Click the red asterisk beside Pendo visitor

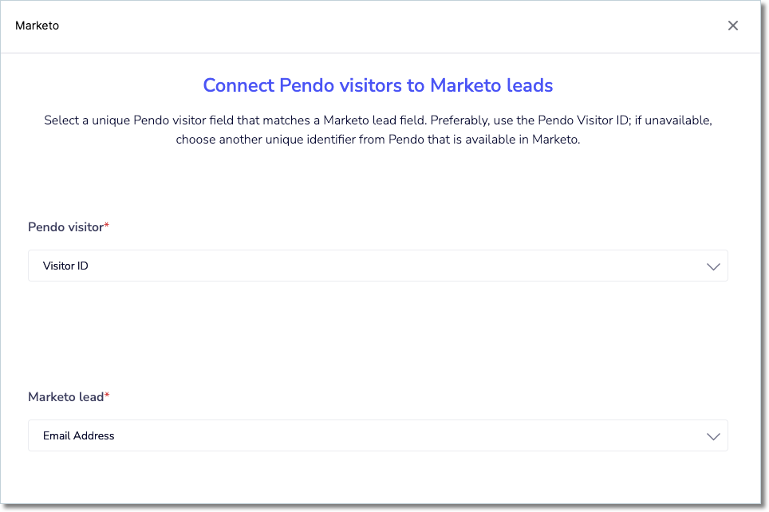click(106, 226)
